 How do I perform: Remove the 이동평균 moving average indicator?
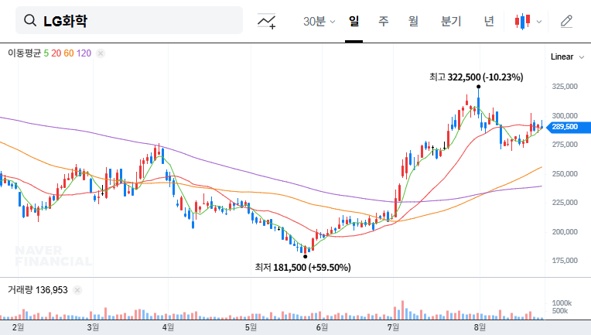pos(101,53)
